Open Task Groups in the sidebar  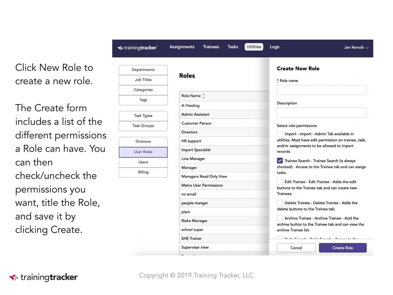(x=143, y=126)
